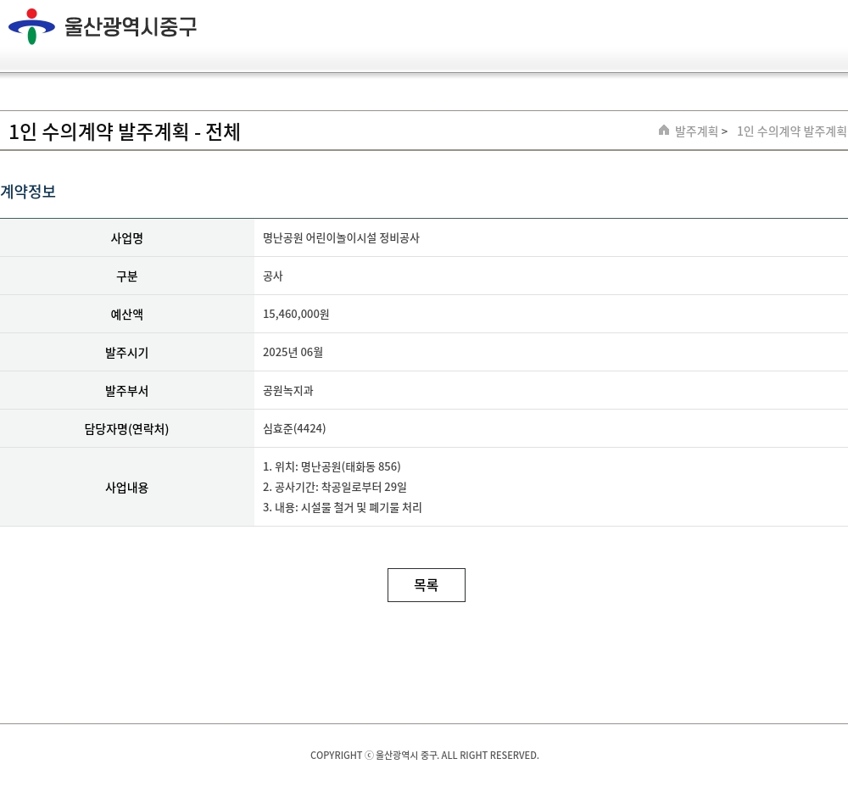Click the 공사 value cell
Screen dimensions: 848x809
pos(551,276)
